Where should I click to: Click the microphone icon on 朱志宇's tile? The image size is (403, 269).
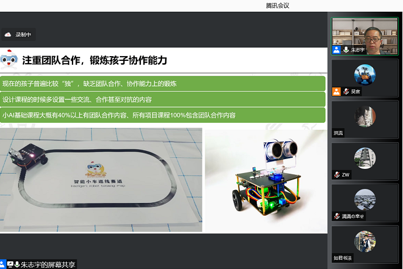click(x=346, y=50)
